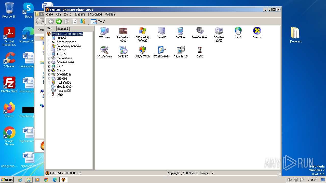326x183 pixels.
Task: Click the Up level toolbar button
Action: [67, 21]
